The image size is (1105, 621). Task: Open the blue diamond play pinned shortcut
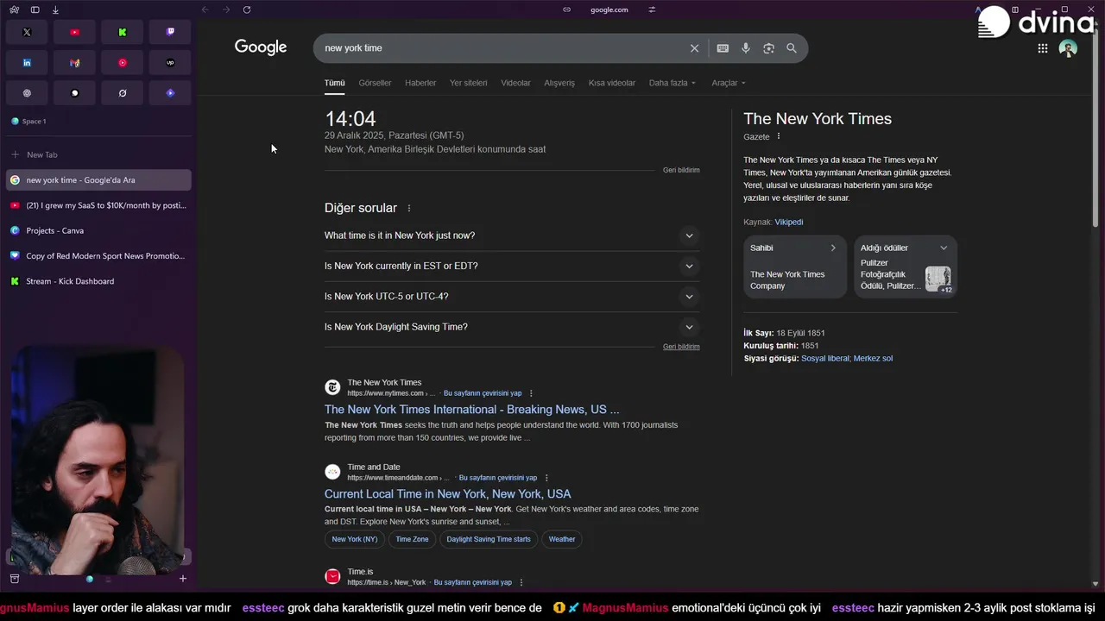click(x=170, y=92)
